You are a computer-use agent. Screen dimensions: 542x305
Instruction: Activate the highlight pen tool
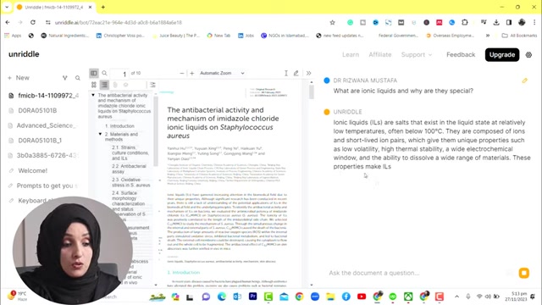(x=296, y=73)
